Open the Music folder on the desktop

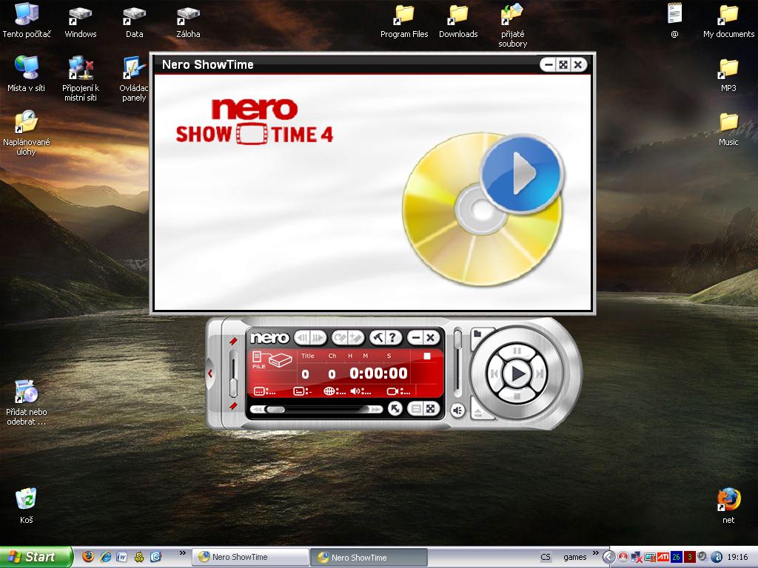[x=728, y=129]
